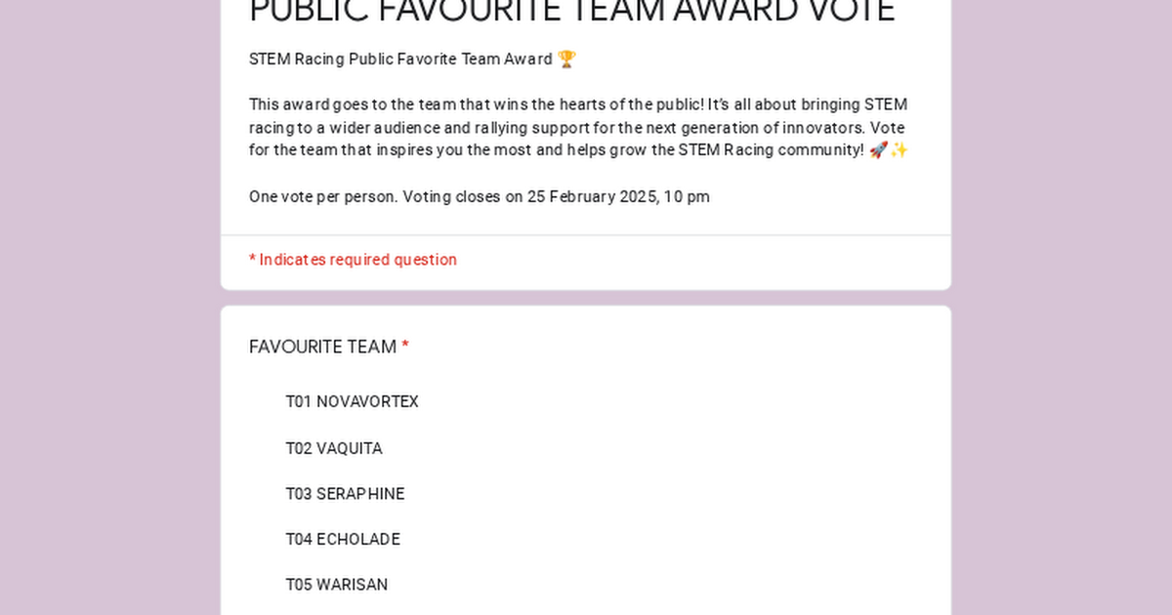Click the trophy emoji after Team Award

click(566, 59)
